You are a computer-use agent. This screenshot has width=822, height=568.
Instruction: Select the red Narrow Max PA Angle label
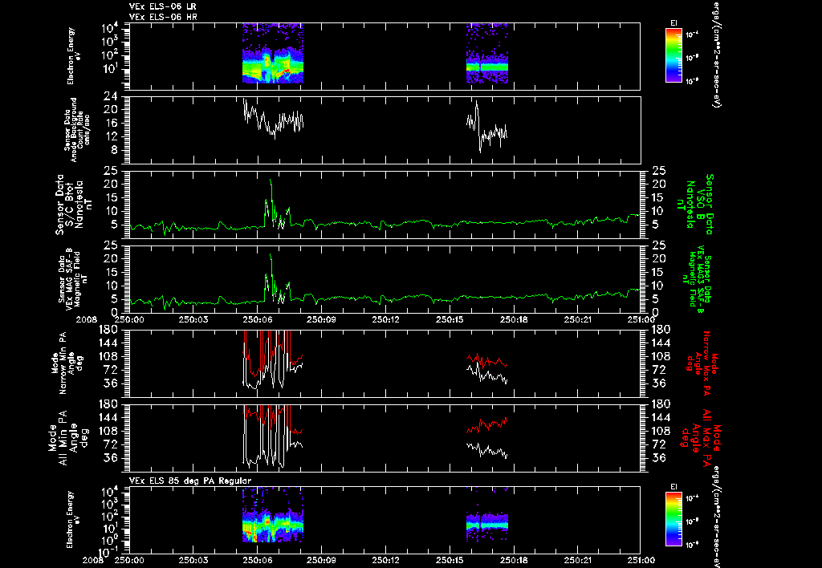[x=702, y=363]
